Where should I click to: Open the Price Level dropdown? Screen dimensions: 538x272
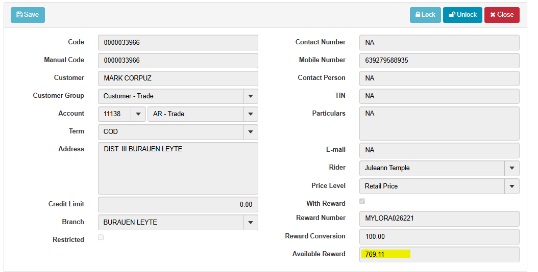511,186
